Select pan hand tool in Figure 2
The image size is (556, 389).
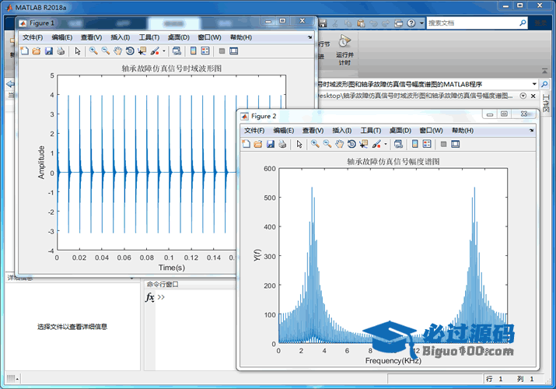pyautogui.click(x=339, y=144)
